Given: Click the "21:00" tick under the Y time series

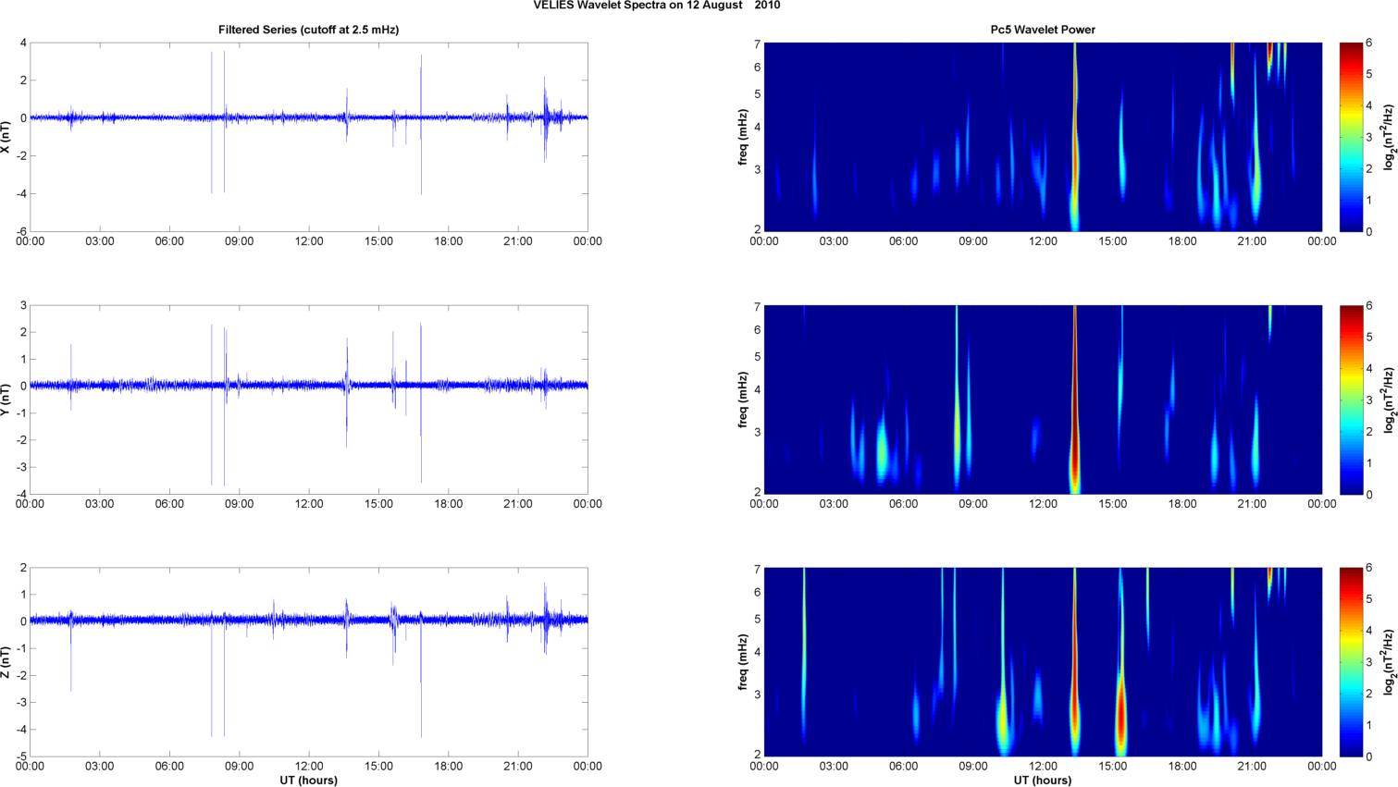Looking at the screenshot, I should tap(518, 504).
